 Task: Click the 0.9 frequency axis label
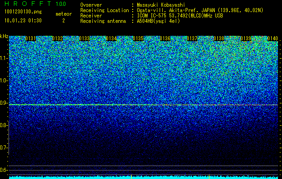click(x=4, y=103)
